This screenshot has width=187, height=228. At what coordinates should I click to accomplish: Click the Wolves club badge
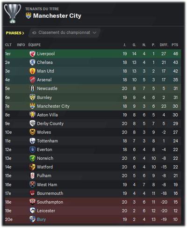click(32, 132)
